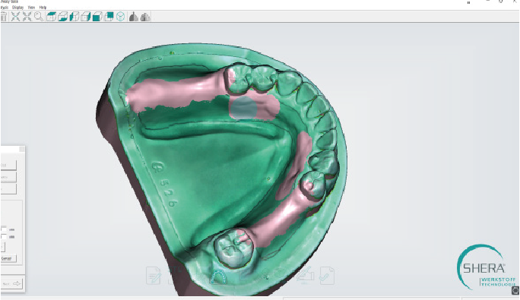Image resolution: width=520 pixels, height=300 pixels.
Task: Open the Display menu
Action: click(x=18, y=7)
